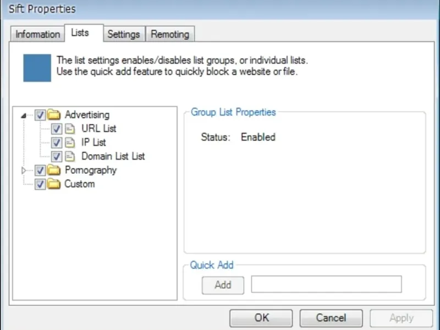
Task: Click the Pornography folder icon
Action: [53, 170]
